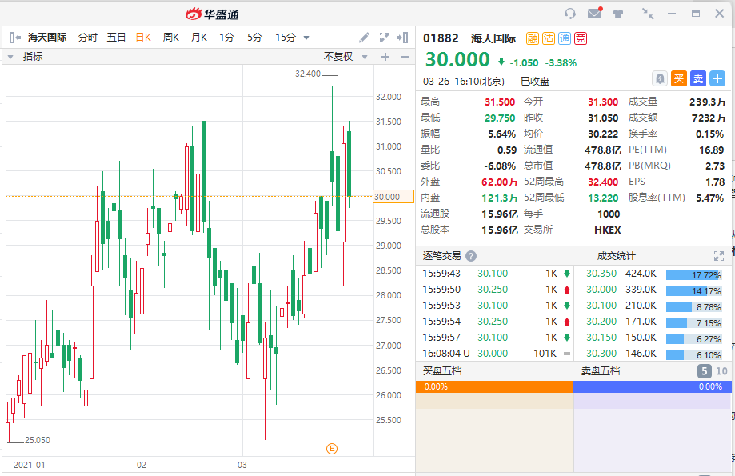This screenshot has height=476, width=735.
Task: Collapse left panel icon beside 海天国际
Action: [14, 38]
